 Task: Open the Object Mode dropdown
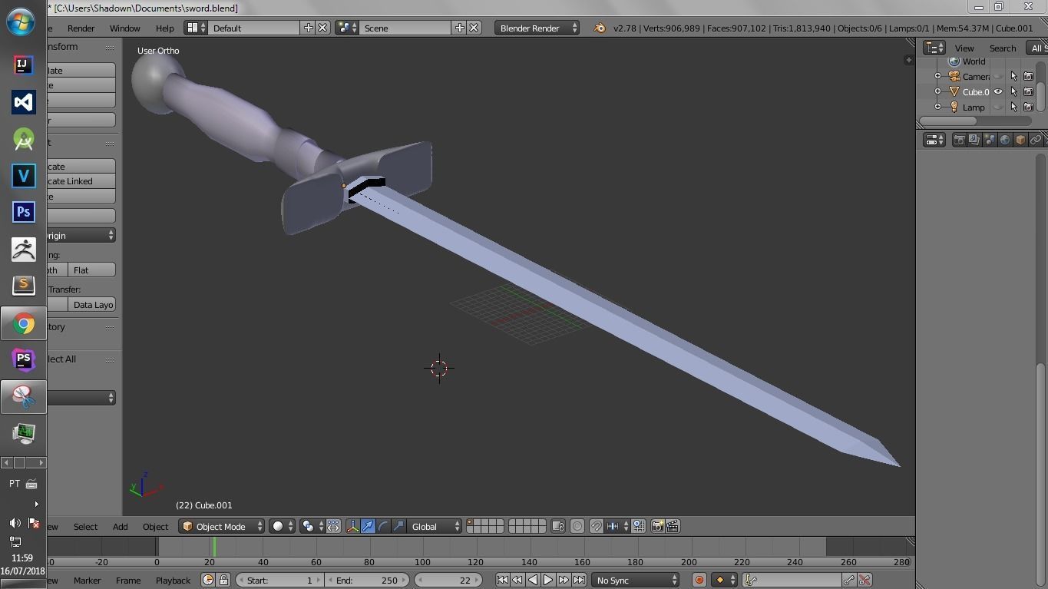click(221, 526)
